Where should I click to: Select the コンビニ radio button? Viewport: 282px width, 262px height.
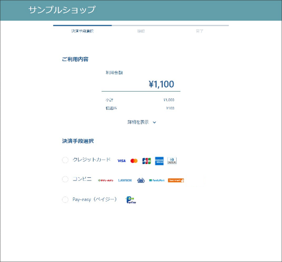65,179
